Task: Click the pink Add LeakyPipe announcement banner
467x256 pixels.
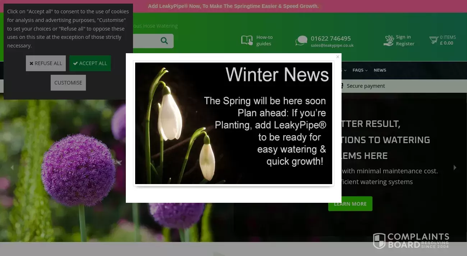Action: (x=233, y=6)
